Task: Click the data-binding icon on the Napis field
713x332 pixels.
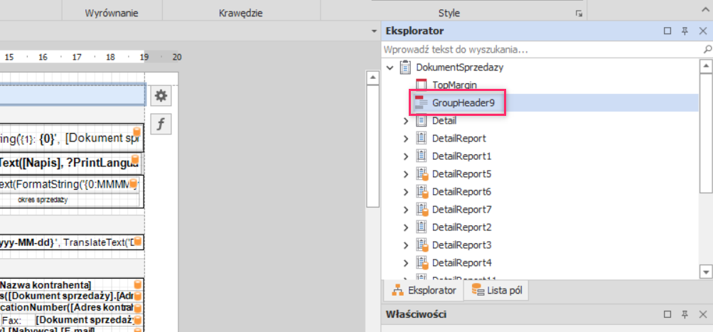Action: [x=135, y=160]
